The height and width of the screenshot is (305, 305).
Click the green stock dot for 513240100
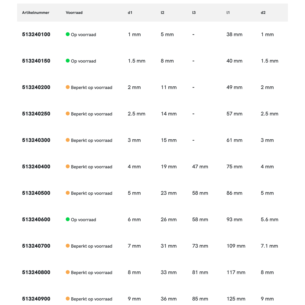point(68,34)
